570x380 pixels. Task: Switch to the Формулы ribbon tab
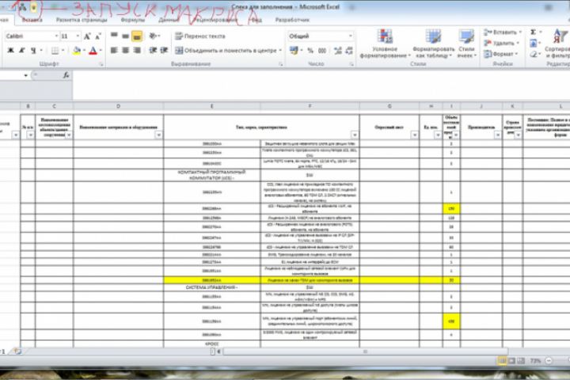point(133,20)
